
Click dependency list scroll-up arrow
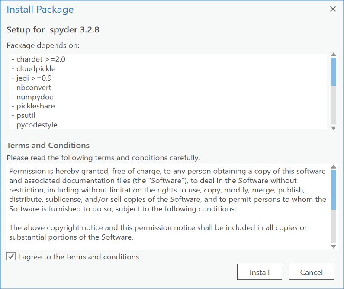[334, 55]
